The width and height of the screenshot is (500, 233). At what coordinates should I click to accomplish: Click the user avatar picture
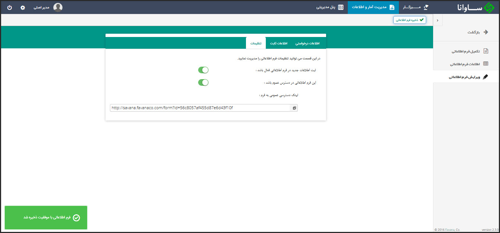(x=58, y=7)
